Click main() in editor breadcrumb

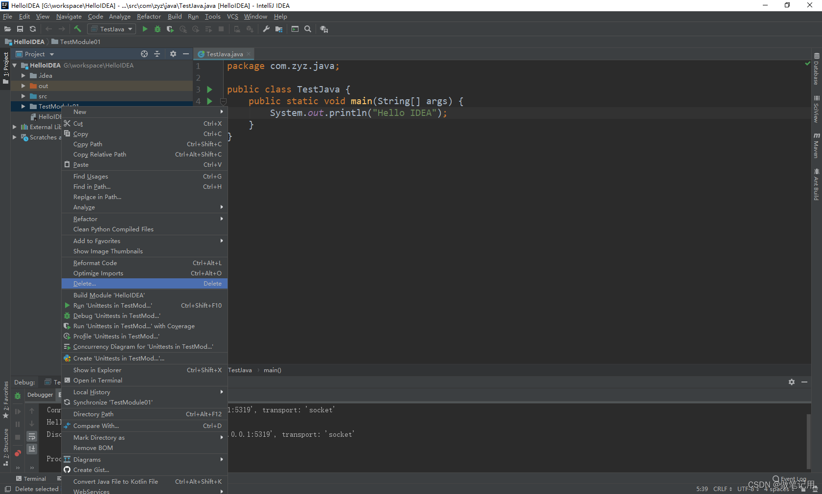273,370
